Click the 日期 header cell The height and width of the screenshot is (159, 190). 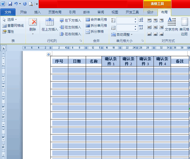(77, 61)
